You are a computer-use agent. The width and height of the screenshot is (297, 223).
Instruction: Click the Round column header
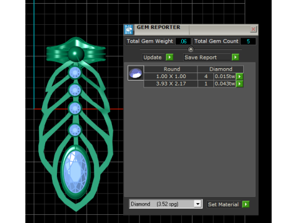(x=171, y=69)
